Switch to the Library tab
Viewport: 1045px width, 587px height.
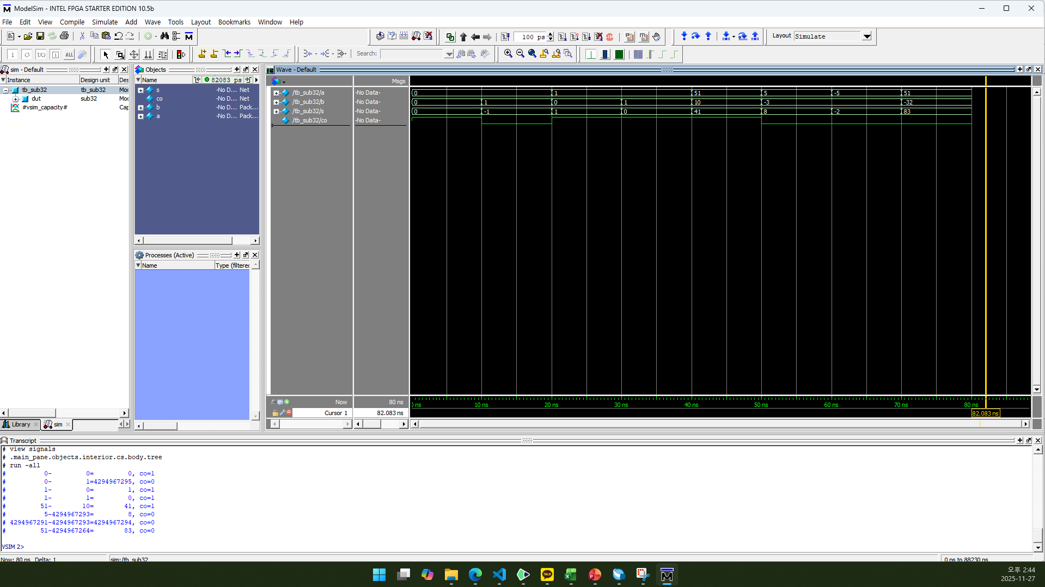click(20, 424)
